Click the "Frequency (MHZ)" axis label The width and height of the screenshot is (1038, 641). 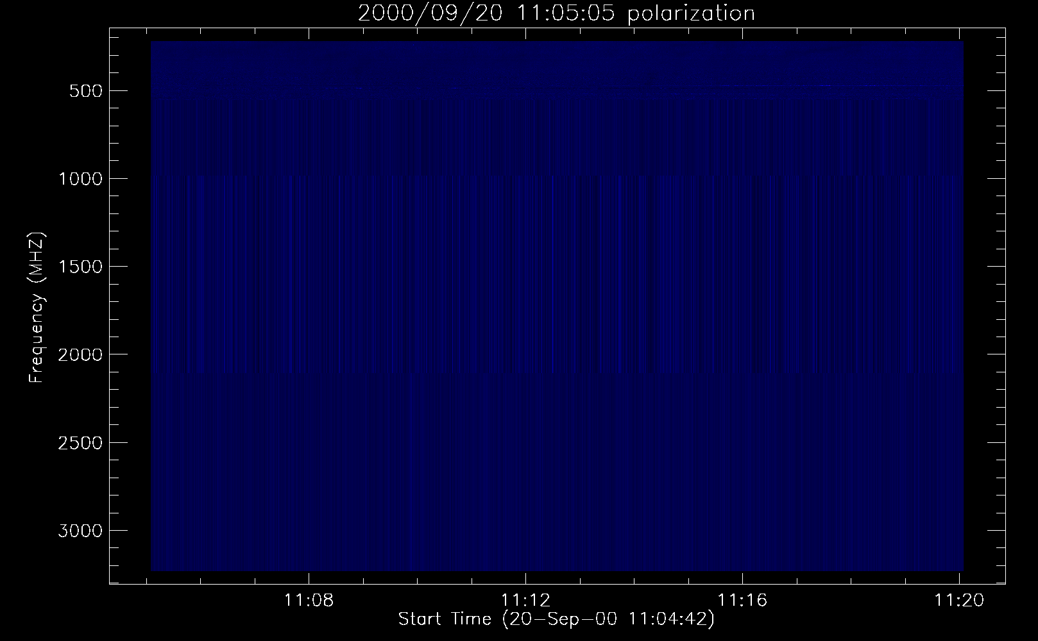pos(37,307)
